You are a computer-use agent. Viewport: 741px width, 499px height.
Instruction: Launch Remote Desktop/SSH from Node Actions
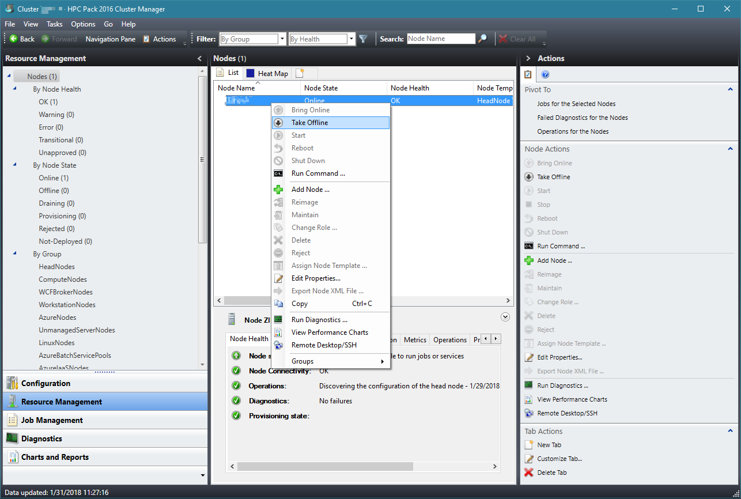pos(567,413)
